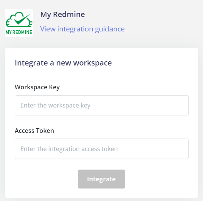Submit the form with the Integrate button
Image resolution: width=203 pixels, height=201 pixels.
[101, 179]
